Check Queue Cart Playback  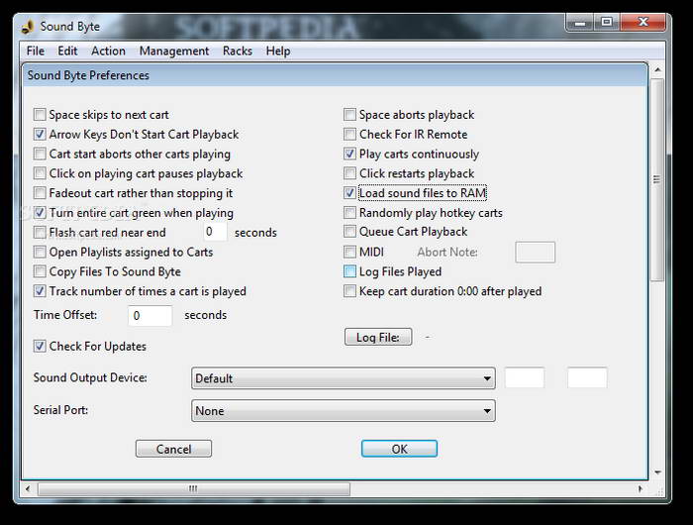click(349, 232)
